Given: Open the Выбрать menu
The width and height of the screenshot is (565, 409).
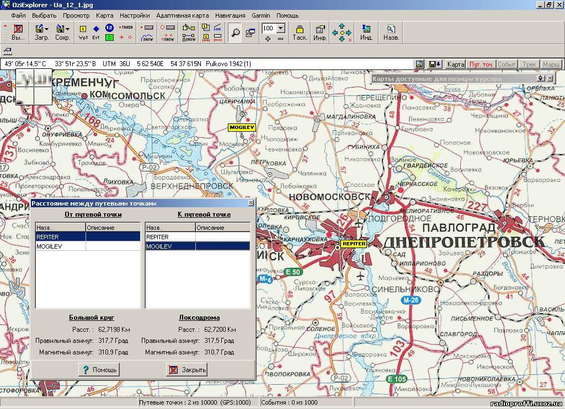Looking at the screenshot, I should coord(44,15).
